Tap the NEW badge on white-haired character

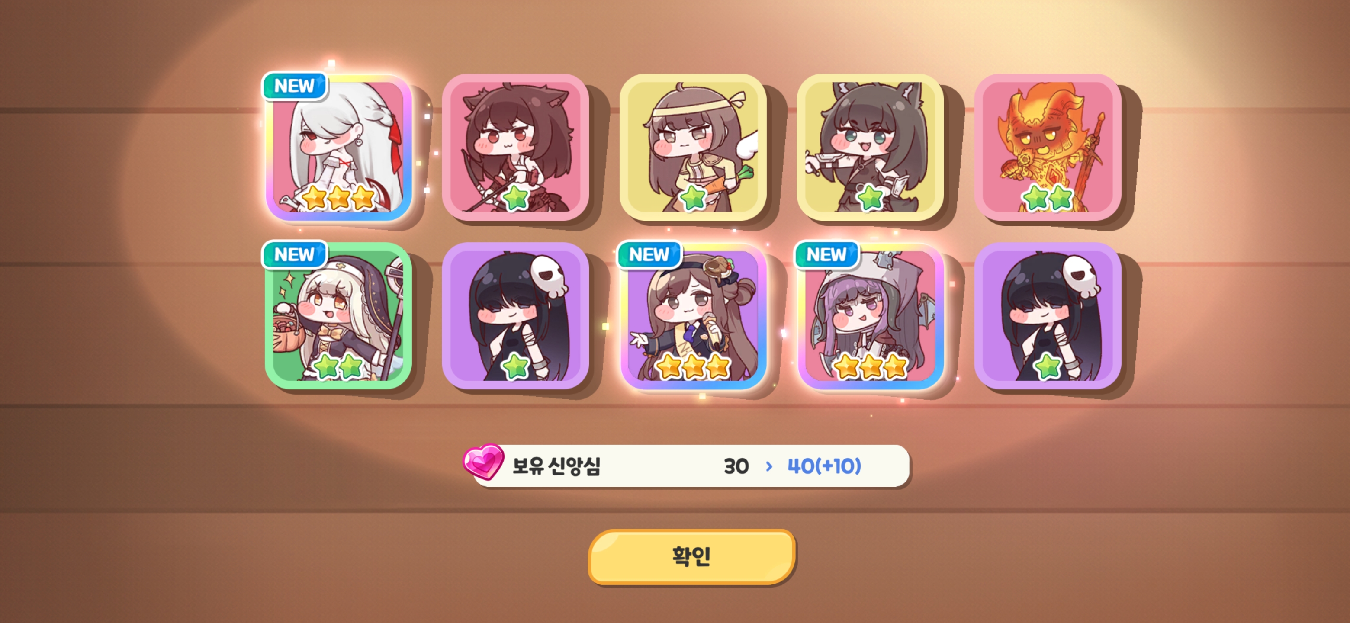tap(295, 86)
